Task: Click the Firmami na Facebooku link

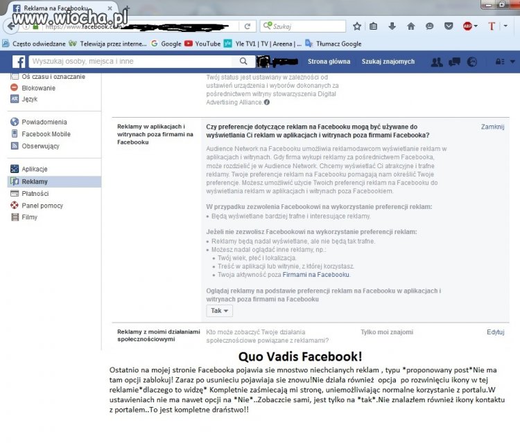Action: [x=315, y=275]
